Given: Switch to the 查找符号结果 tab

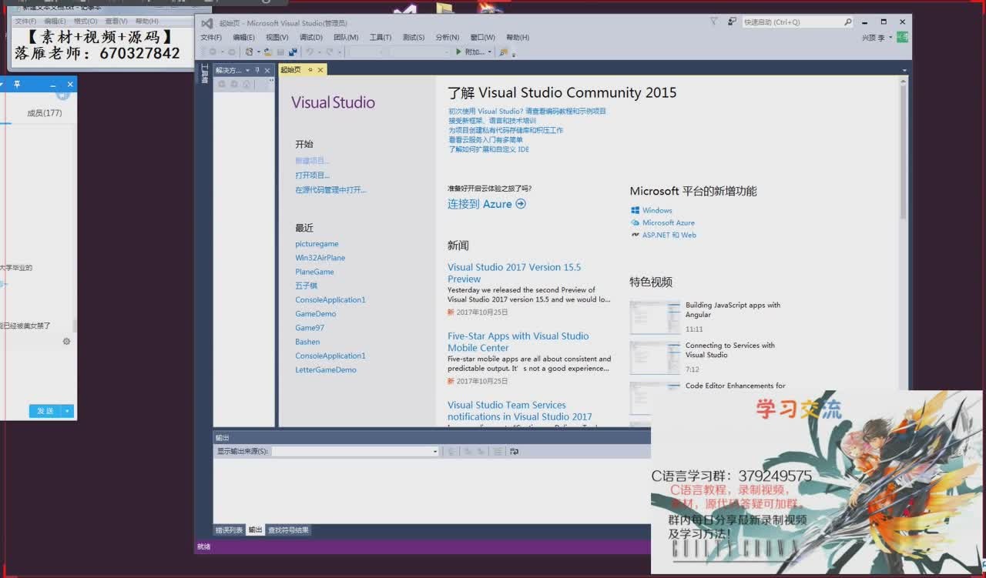Looking at the screenshot, I should [289, 530].
